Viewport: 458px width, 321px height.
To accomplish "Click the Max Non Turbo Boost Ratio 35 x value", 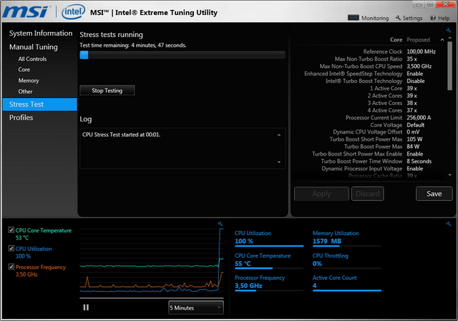I will point(412,59).
